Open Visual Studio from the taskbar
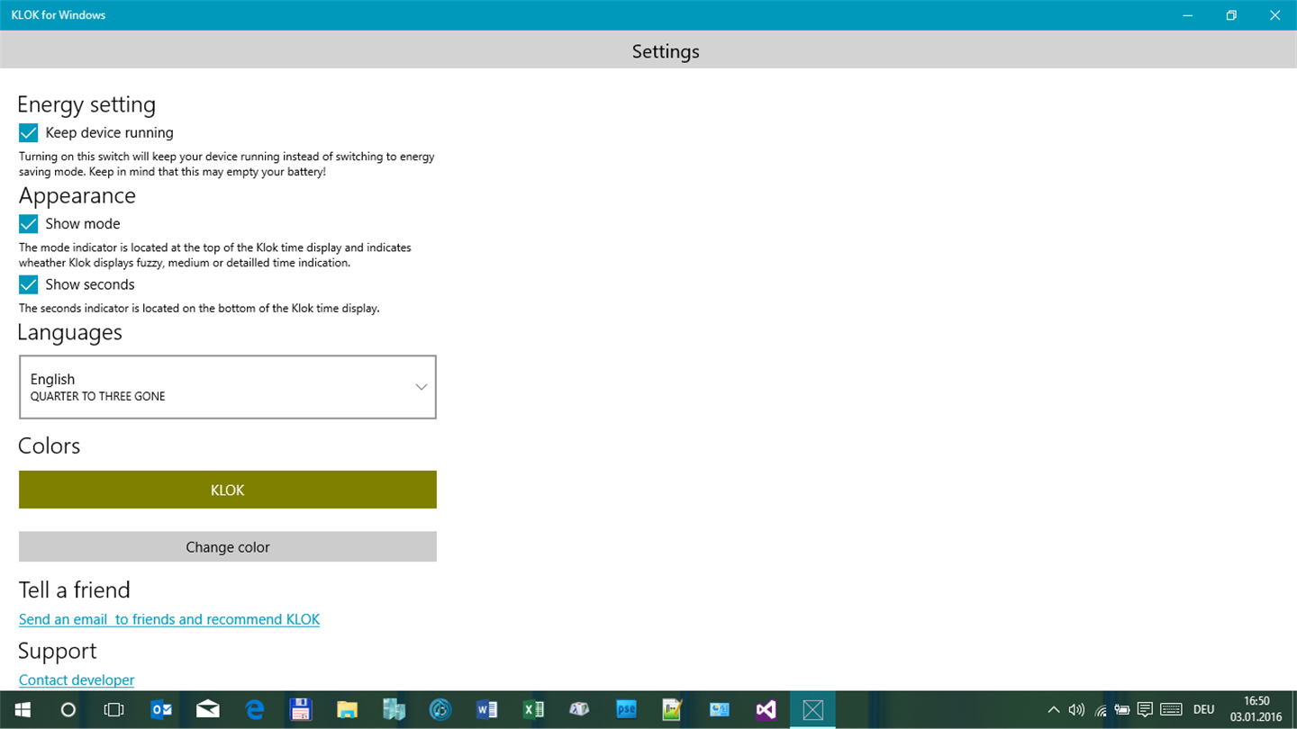This screenshot has width=1297, height=729. click(x=766, y=710)
